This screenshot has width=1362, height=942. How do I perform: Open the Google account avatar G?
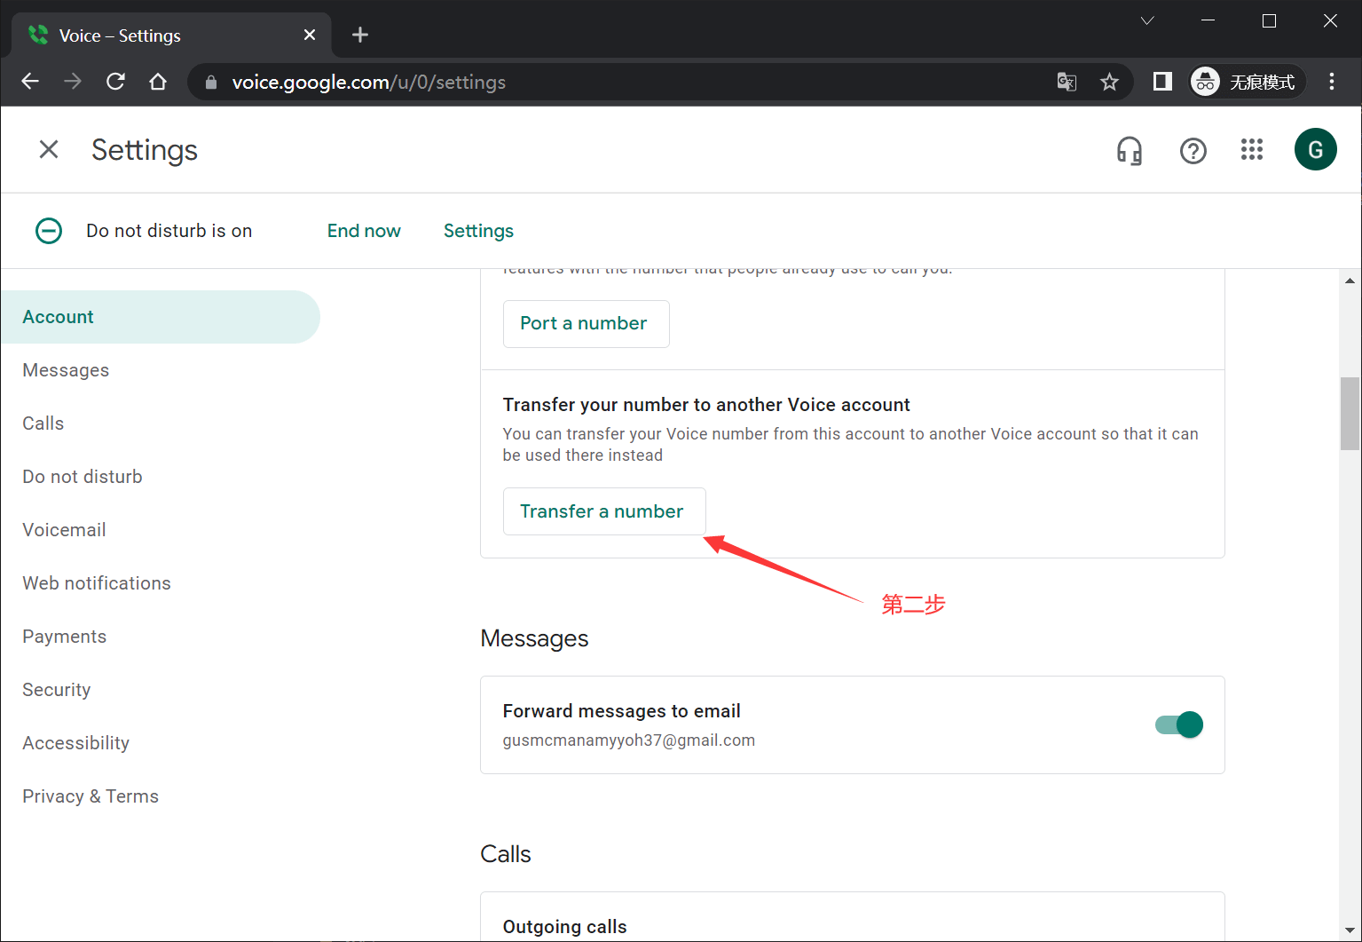(1315, 150)
